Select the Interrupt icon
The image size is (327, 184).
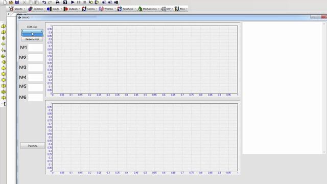pyautogui.click(x=4, y=92)
